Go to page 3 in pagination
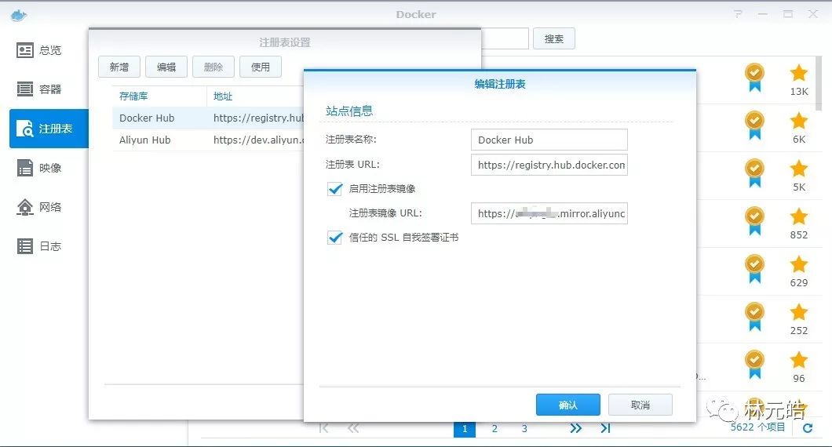 pyautogui.click(x=524, y=428)
